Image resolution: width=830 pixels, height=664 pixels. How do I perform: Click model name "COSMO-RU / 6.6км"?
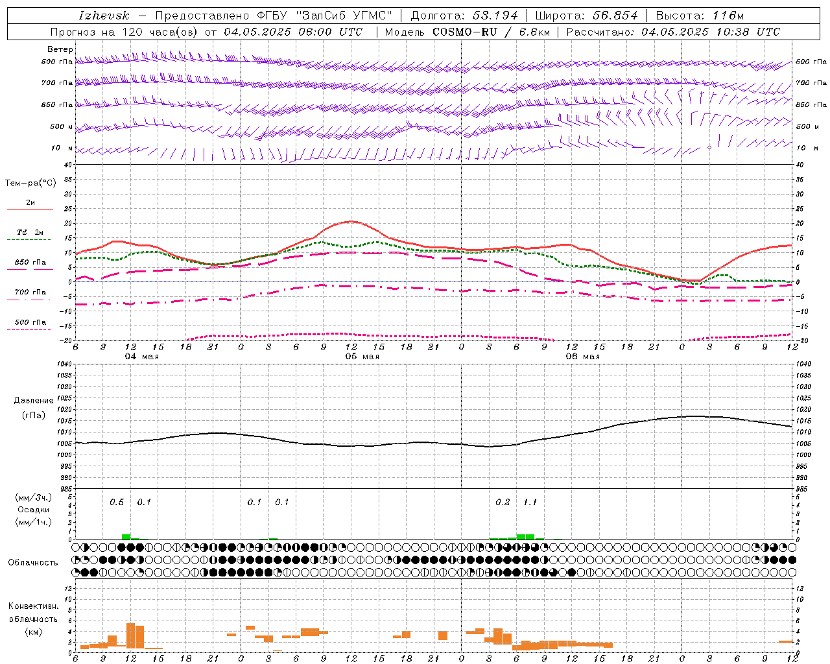pyautogui.click(x=491, y=32)
